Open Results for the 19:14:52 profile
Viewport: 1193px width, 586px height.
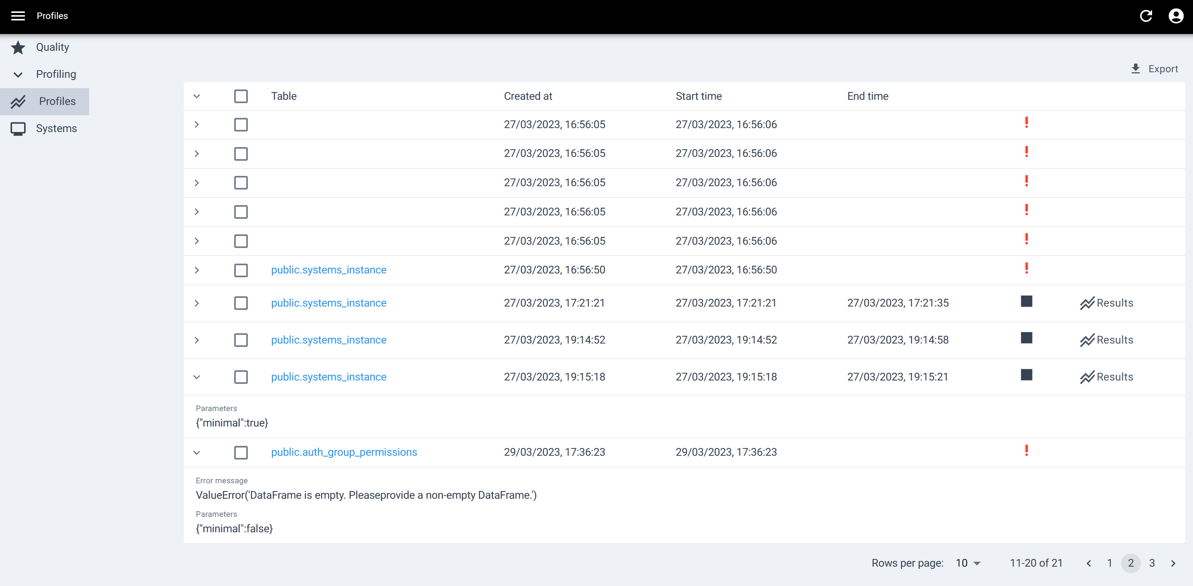pyautogui.click(x=1106, y=341)
